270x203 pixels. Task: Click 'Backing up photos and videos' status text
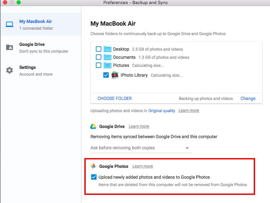point(206,99)
